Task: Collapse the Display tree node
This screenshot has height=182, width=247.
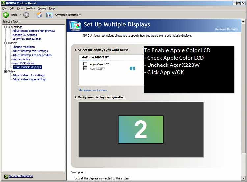Action: point(6,43)
